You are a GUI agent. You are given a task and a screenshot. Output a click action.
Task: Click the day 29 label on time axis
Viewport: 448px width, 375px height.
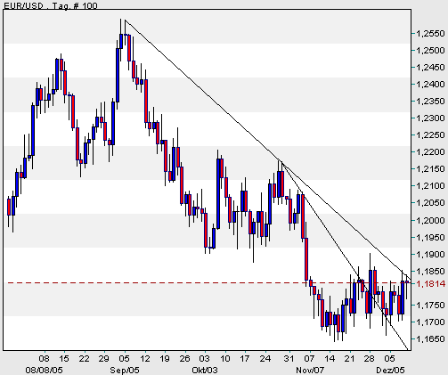[103, 358]
